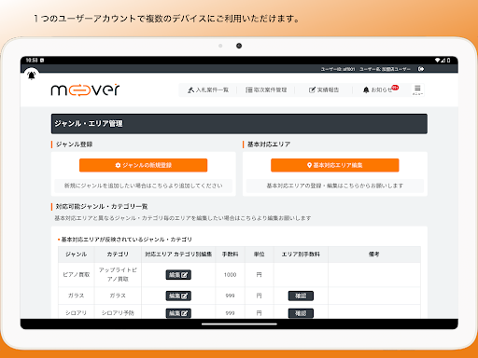Click the 基本対応エリア section heading
Screen dimensions: 478x358
coord(269,145)
